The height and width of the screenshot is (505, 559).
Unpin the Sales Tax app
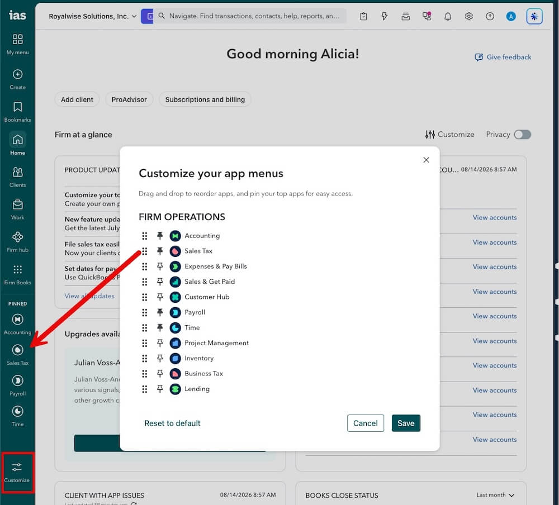click(160, 251)
